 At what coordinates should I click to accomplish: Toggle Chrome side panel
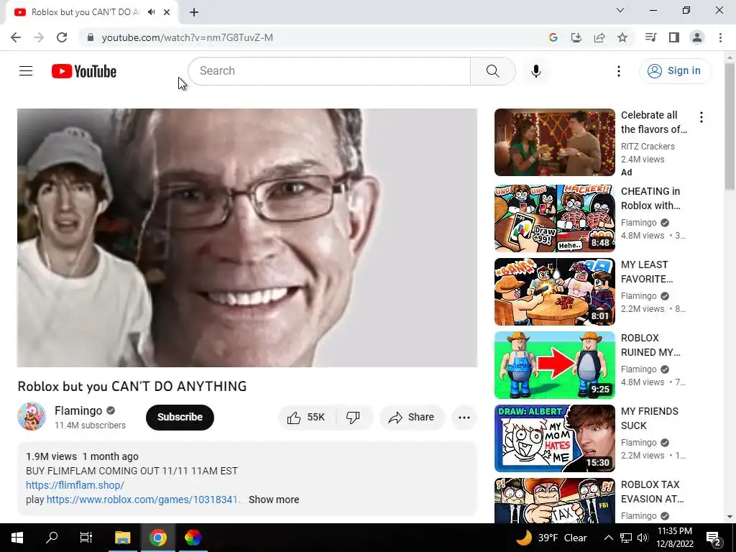[674, 37]
